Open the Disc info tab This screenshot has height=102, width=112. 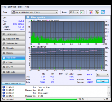(13, 53)
